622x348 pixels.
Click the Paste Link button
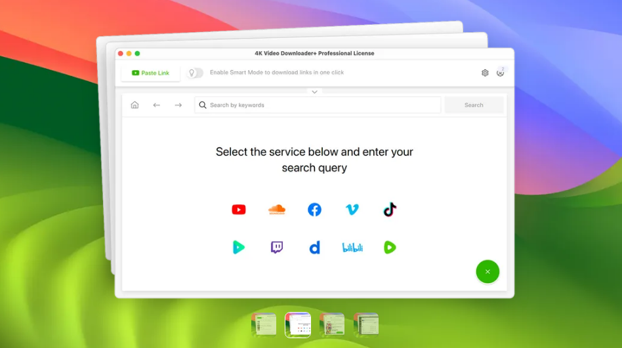pos(150,73)
